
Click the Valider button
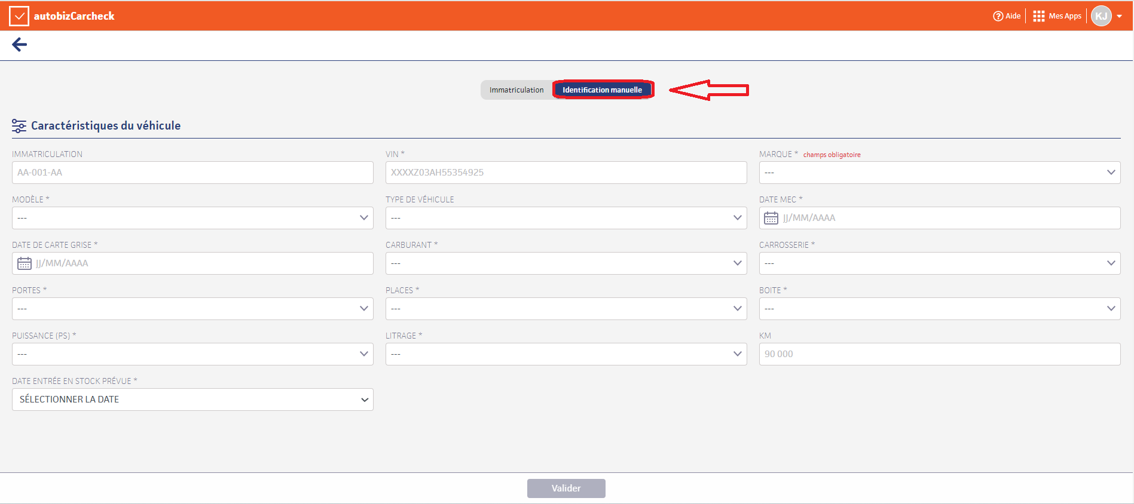coord(566,488)
